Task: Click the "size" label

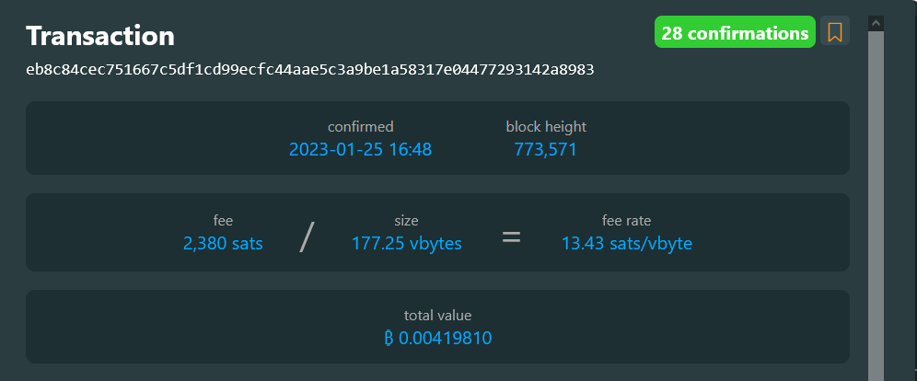Action: pyautogui.click(x=406, y=221)
